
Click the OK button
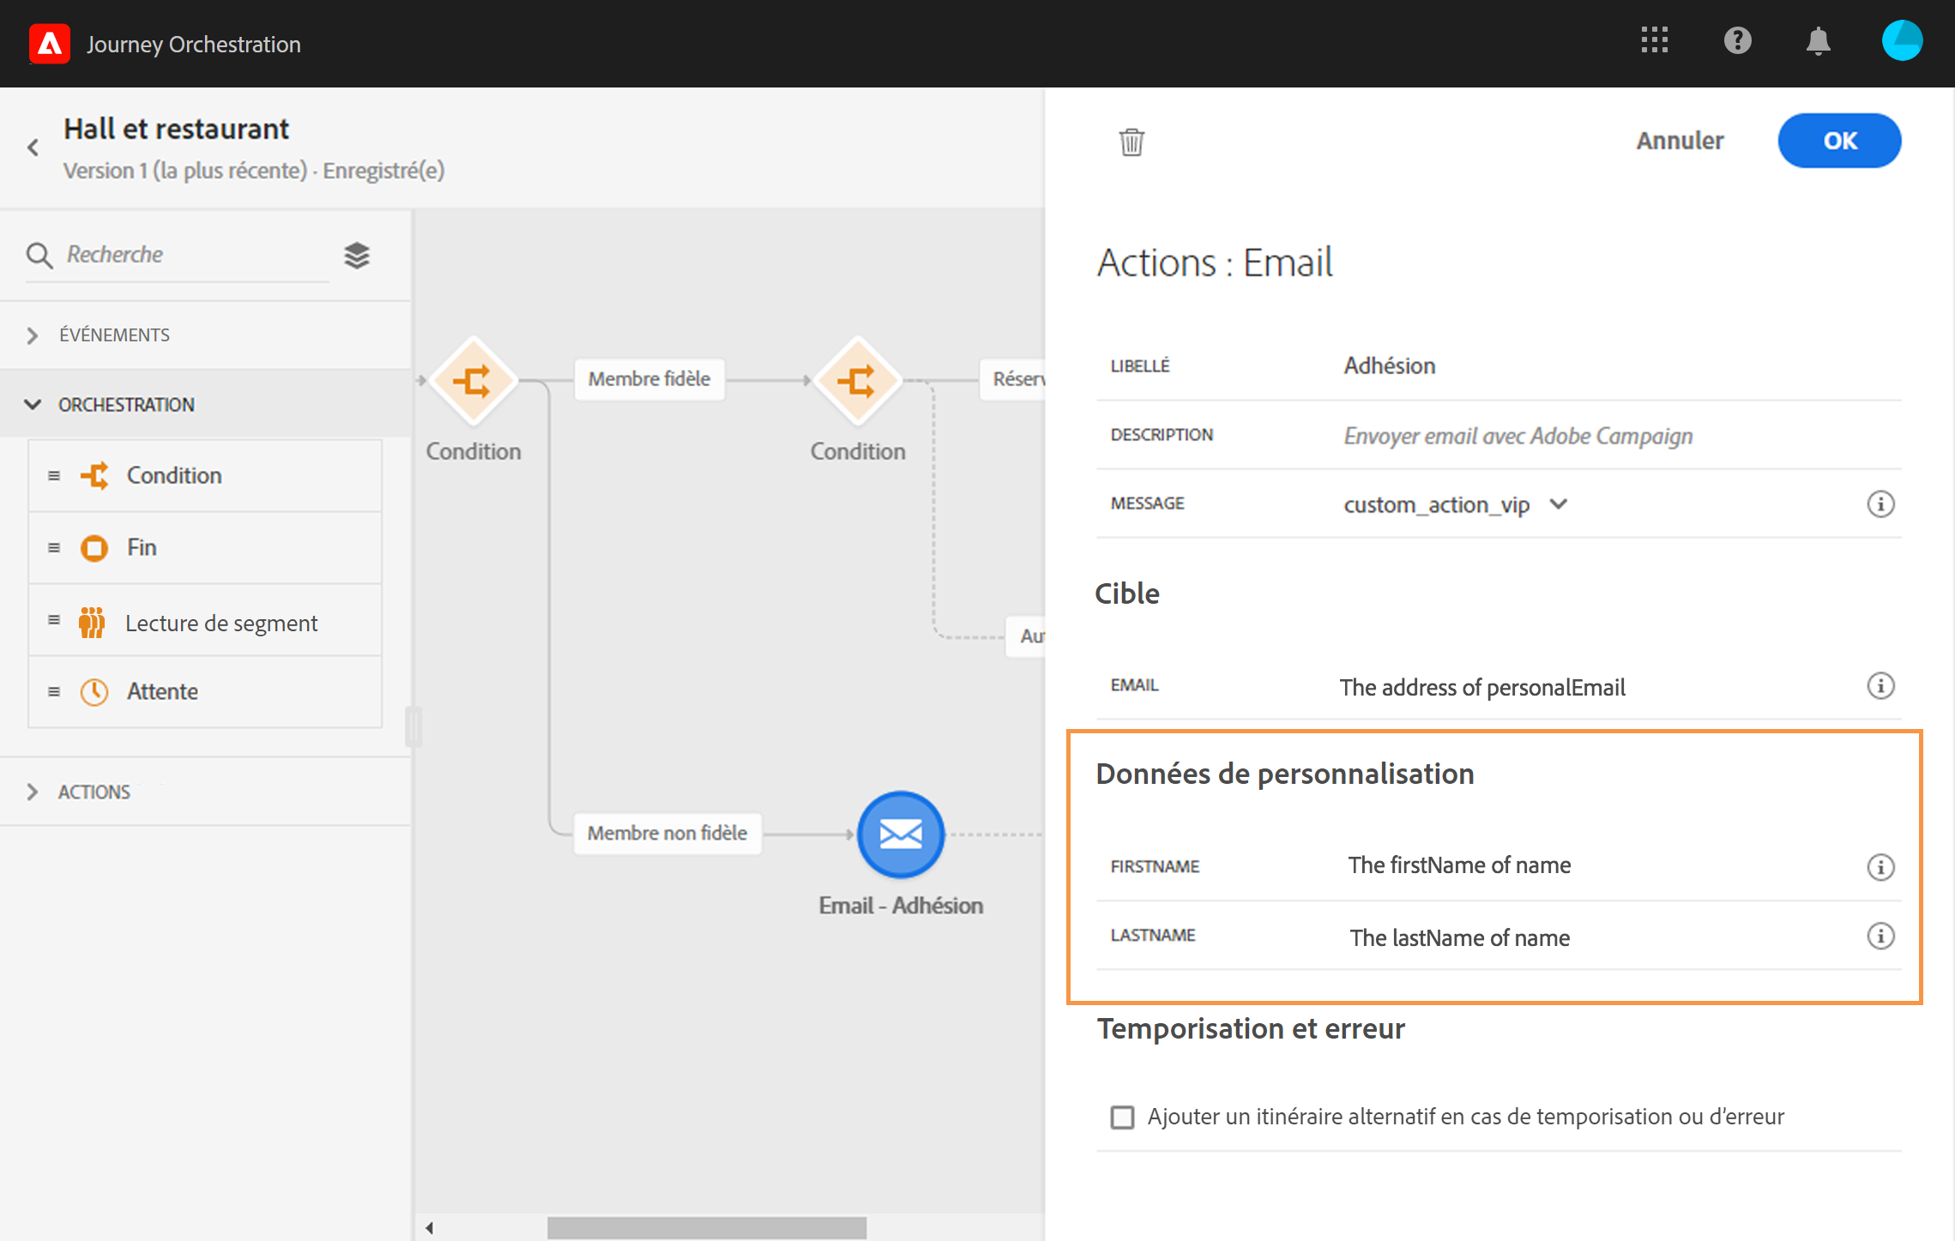pyautogui.click(x=1838, y=141)
